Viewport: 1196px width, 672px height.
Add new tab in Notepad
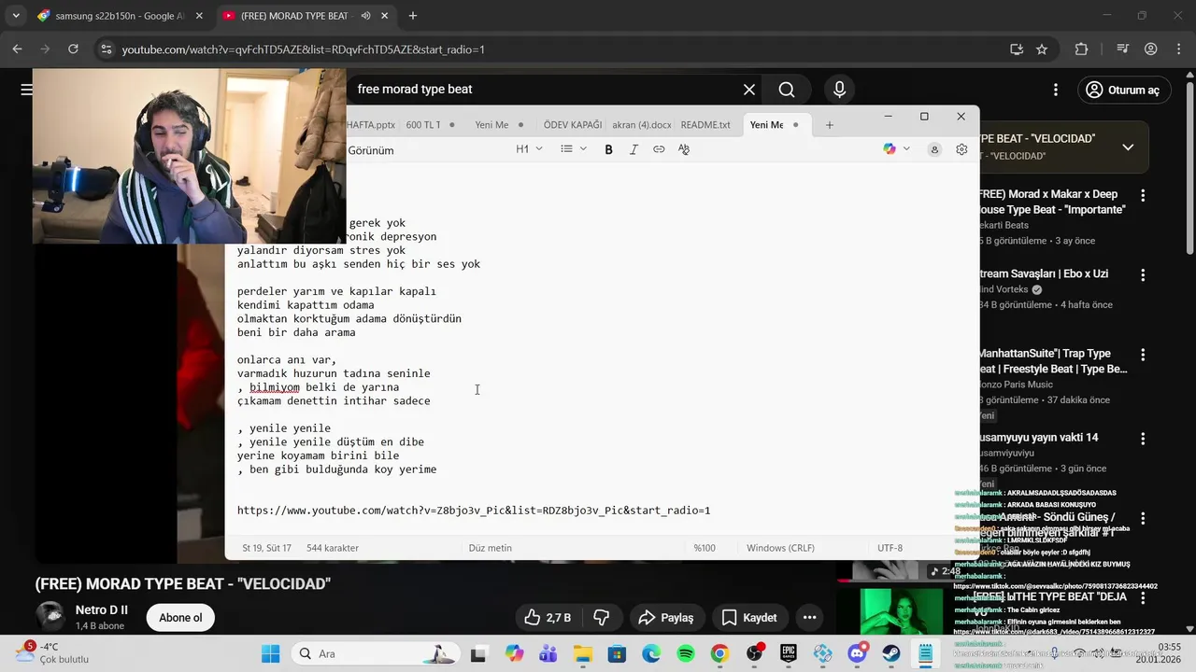pyautogui.click(x=829, y=124)
